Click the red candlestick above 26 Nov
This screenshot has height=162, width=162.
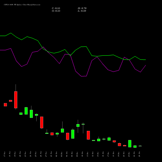point(42,122)
